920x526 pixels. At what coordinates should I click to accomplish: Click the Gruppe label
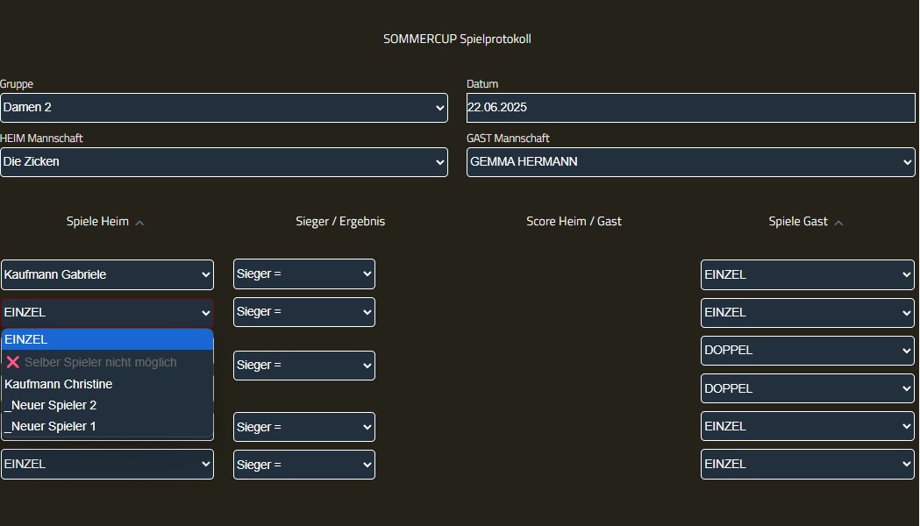(x=17, y=84)
